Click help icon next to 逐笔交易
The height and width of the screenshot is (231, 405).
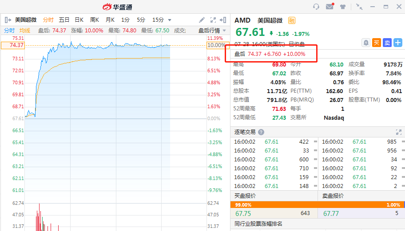[x=261, y=132]
